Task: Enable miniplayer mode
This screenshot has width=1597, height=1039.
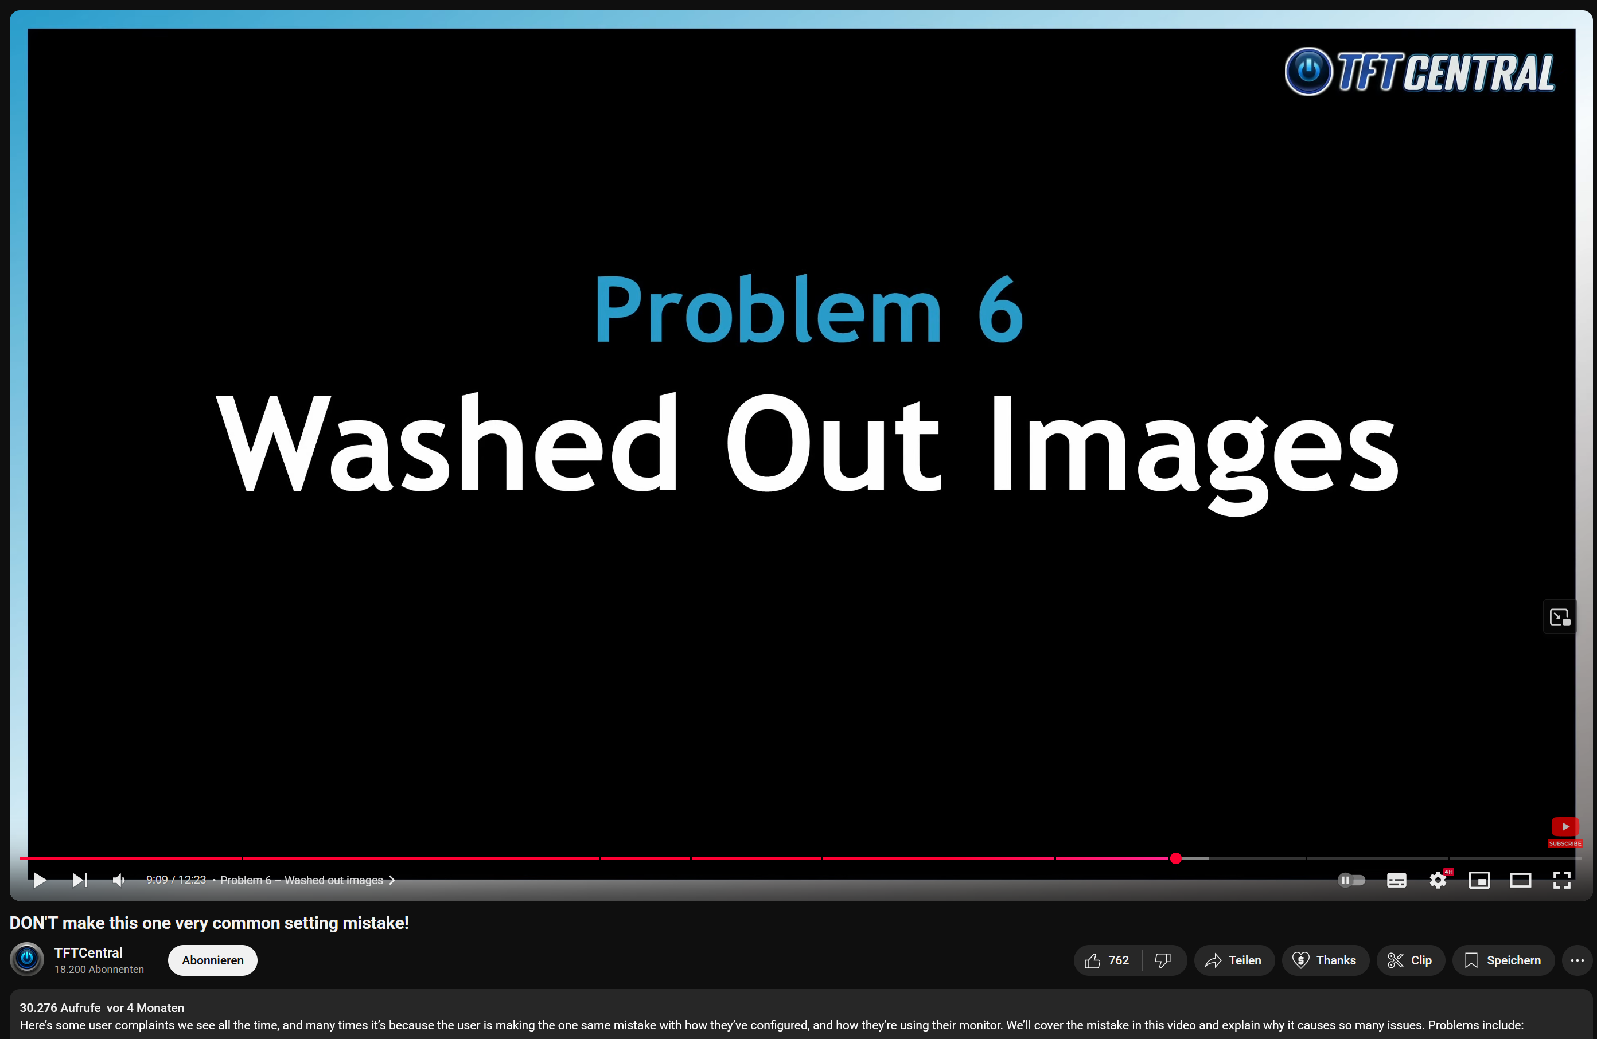Action: coord(1479,880)
